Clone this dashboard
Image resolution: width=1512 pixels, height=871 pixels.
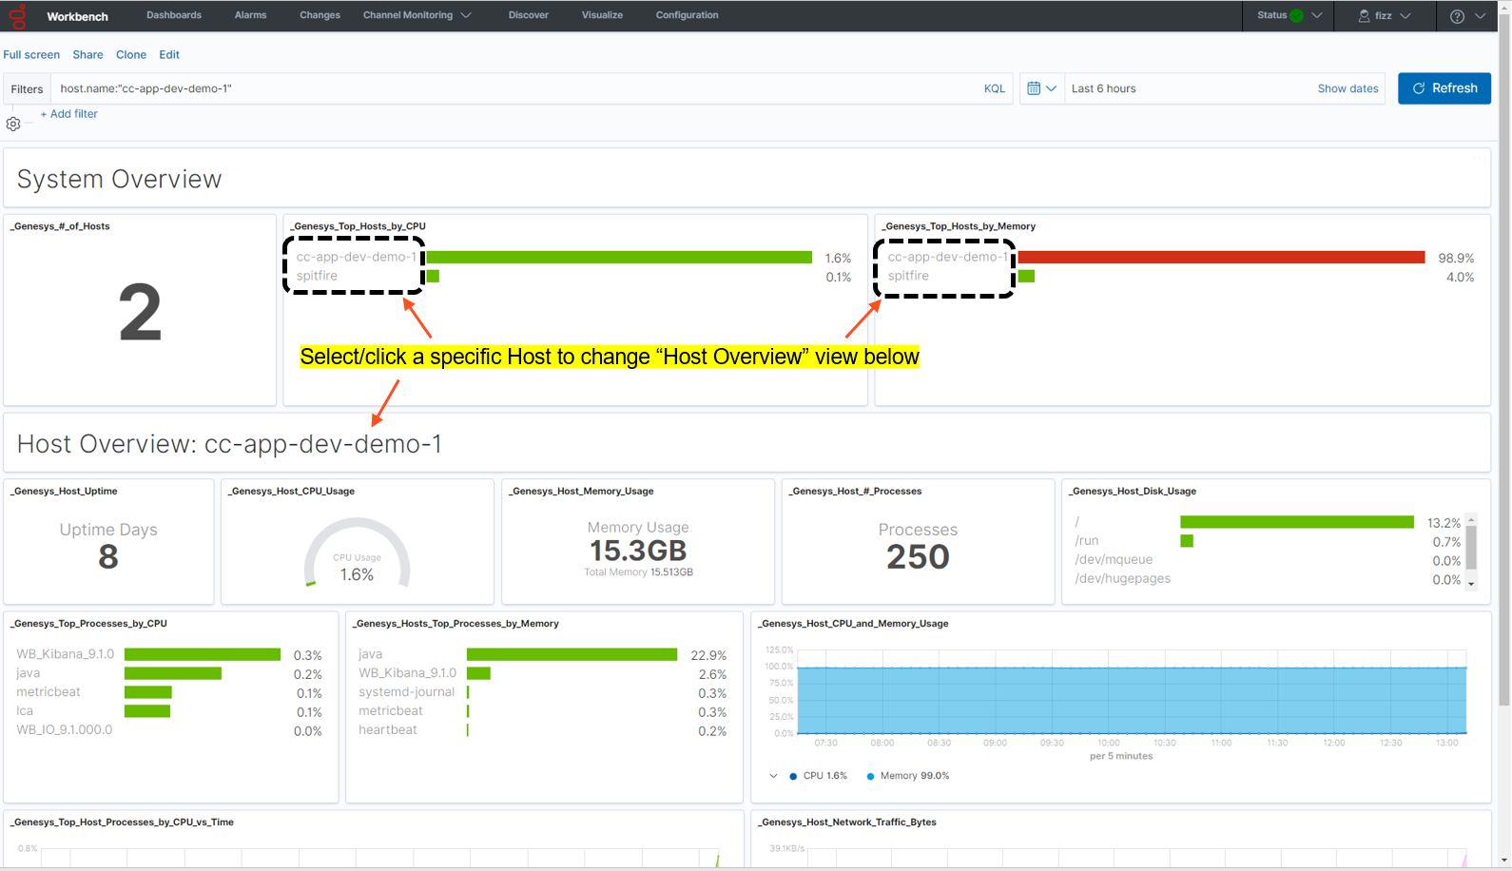[x=131, y=55]
